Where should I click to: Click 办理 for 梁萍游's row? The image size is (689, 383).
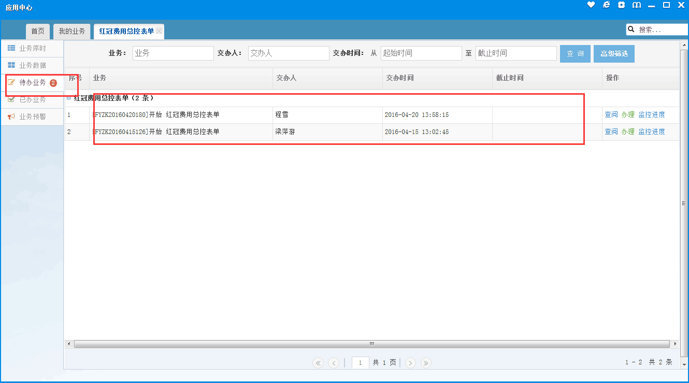click(628, 132)
